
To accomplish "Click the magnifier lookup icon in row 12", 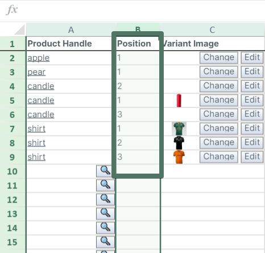I will point(105,200).
